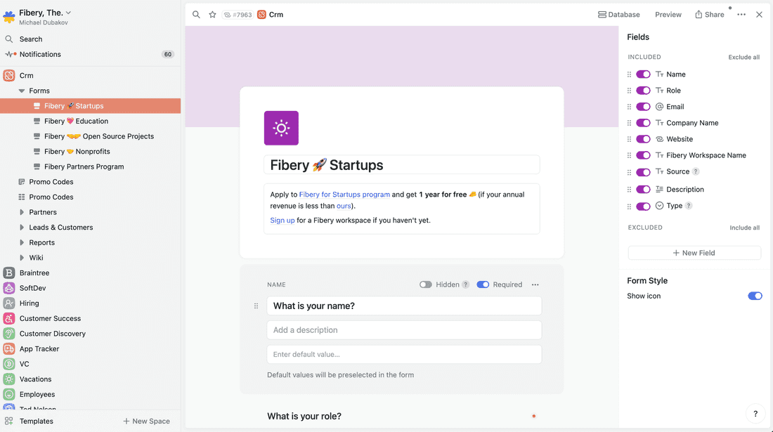Disable the Required toggle for Name
This screenshot has width=773, height=432.
(x=482, y=284)
